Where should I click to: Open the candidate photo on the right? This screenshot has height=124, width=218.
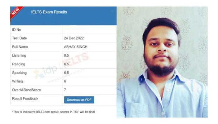162,62
